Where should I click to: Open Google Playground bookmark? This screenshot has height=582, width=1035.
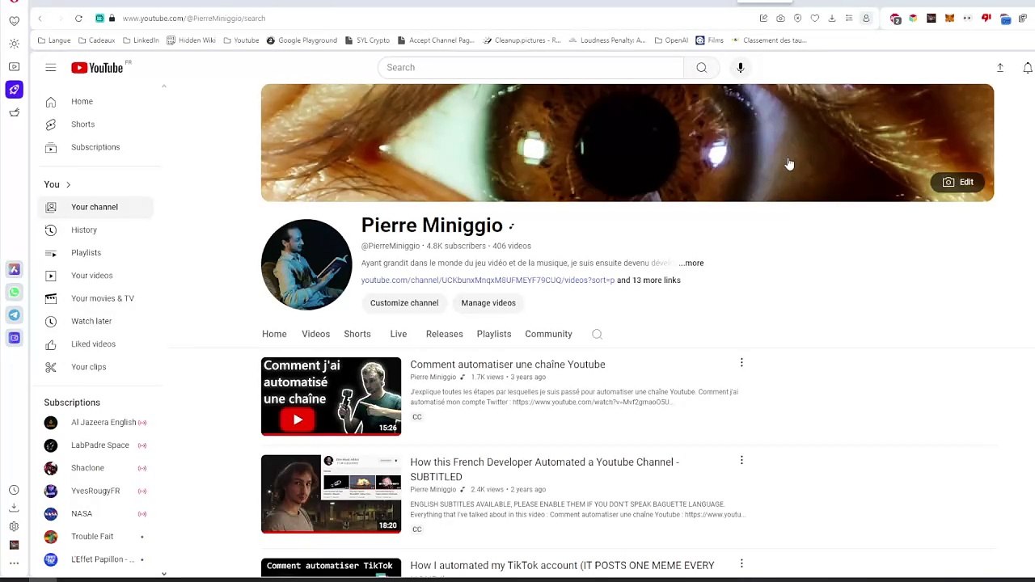(302, 40)
